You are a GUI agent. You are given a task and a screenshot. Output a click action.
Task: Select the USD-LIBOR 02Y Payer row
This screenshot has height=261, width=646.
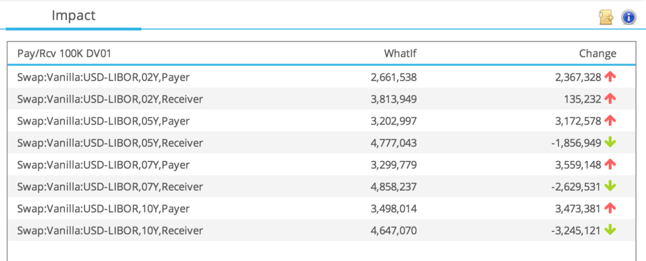[321, 77]
